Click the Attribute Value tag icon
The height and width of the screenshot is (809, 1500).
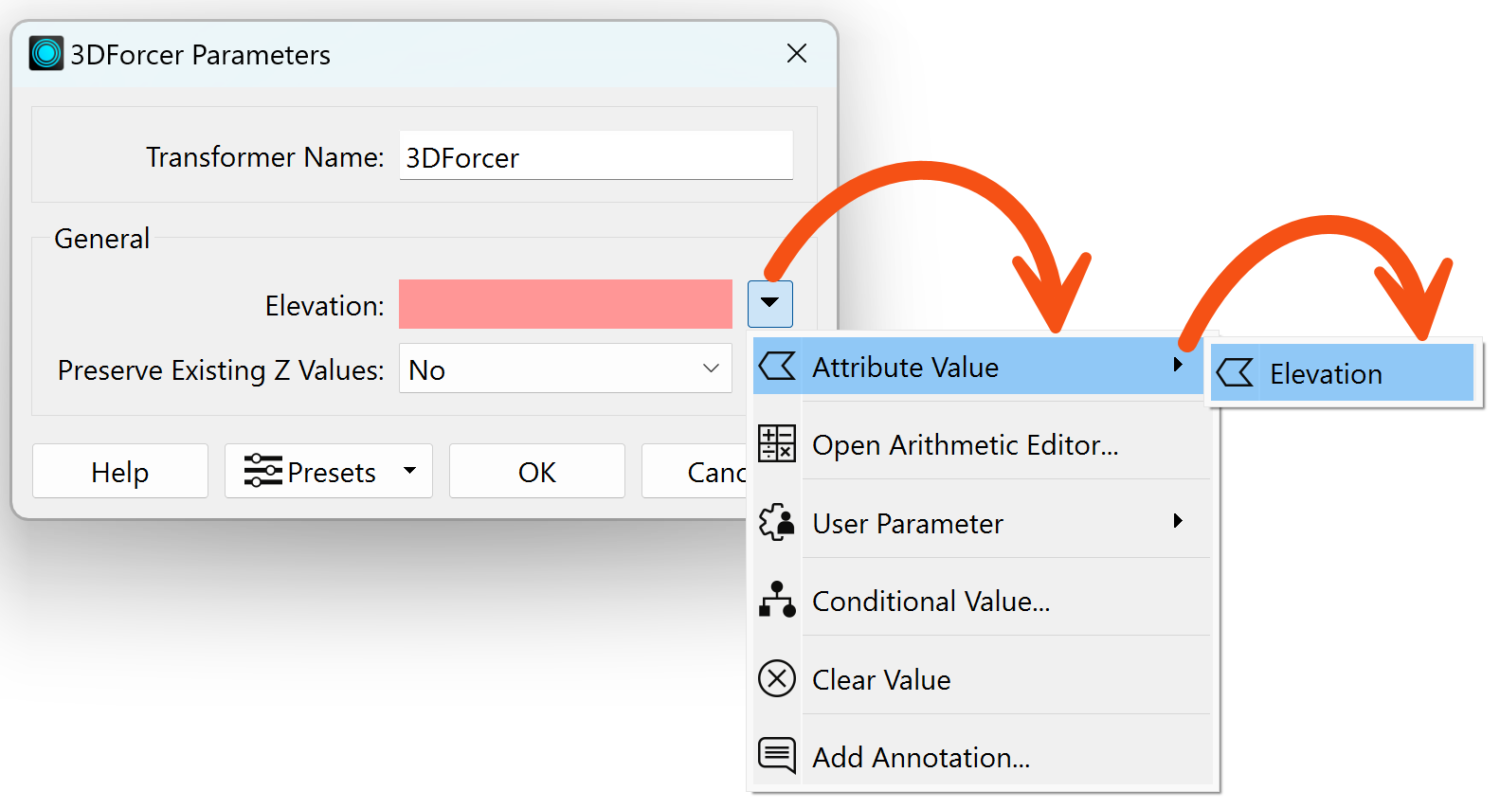[777, 366]
